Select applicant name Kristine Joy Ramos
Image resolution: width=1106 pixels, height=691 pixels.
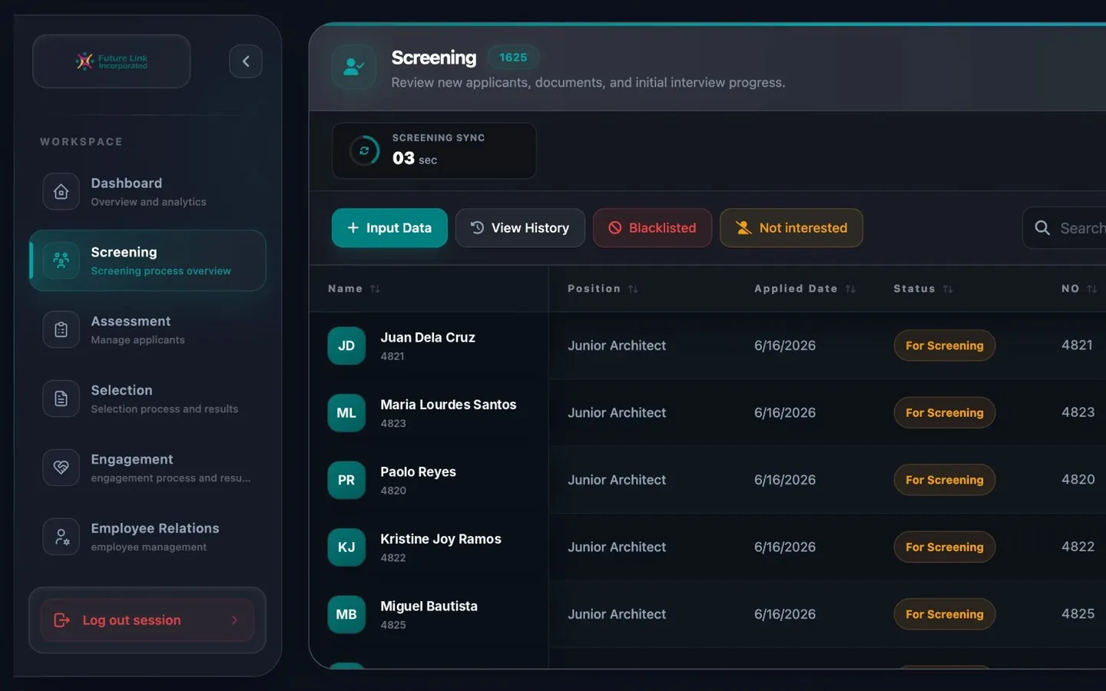(x=441, y=539)
